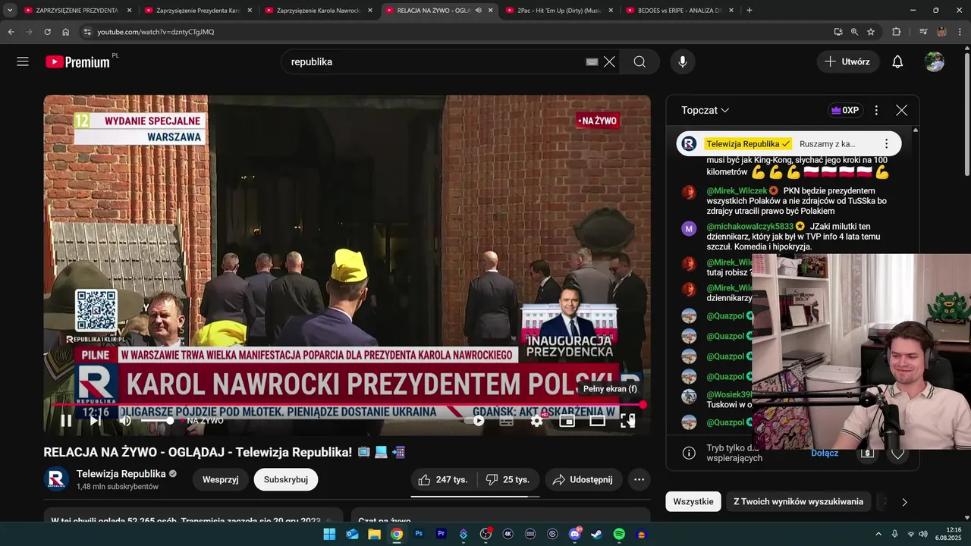Select Z Twoich wyników wyszukiwania chip
The width and height of the screenshot is (971, 546).
coord(798,501)
